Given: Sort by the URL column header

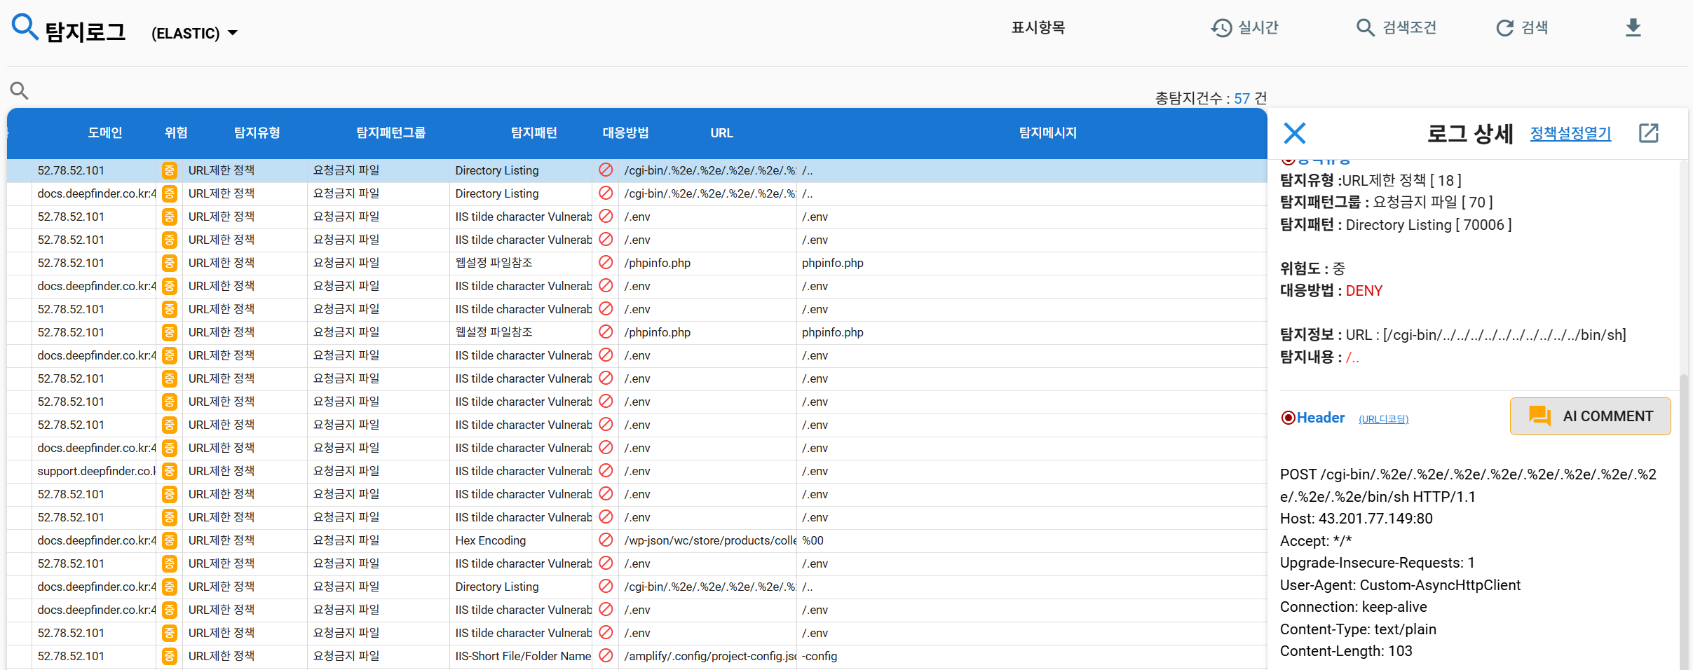Looking at the screenshot, I should (x=721, y=132).
